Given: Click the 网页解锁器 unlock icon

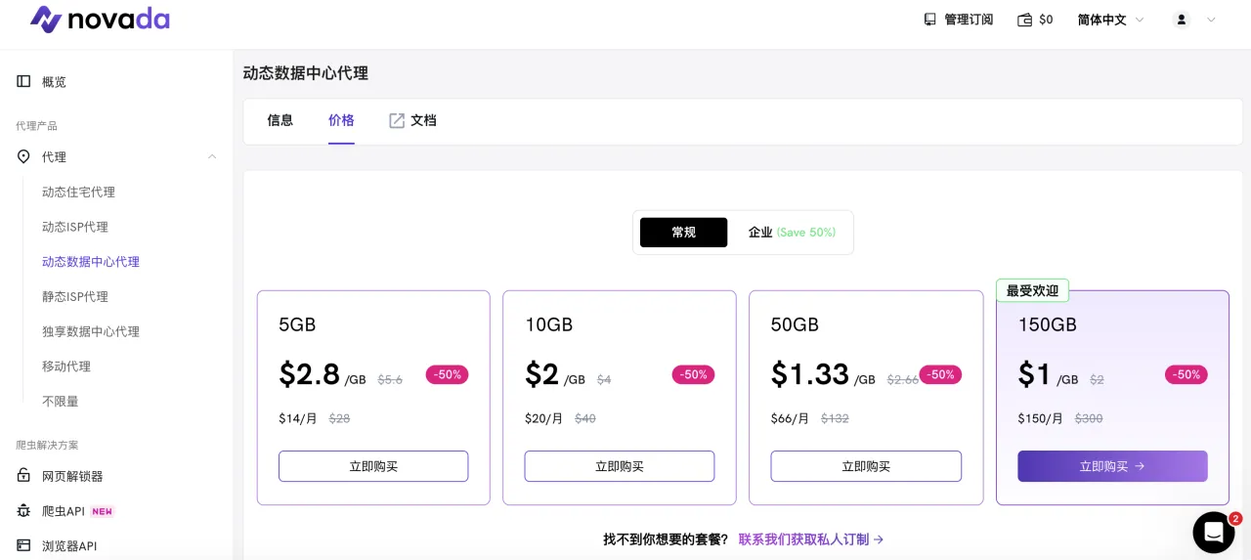Looking at the screenshot, I should 23,476.
